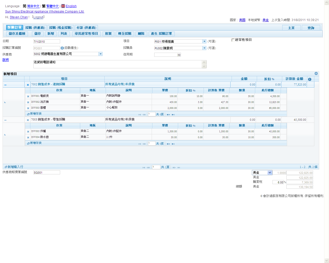The image size is (329, 263).
Task: Delete the 7002 銷售成本 項目 row
Action: click(28, 85)
